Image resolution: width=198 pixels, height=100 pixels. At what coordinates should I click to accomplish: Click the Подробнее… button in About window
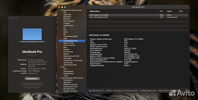pos(32,78)
